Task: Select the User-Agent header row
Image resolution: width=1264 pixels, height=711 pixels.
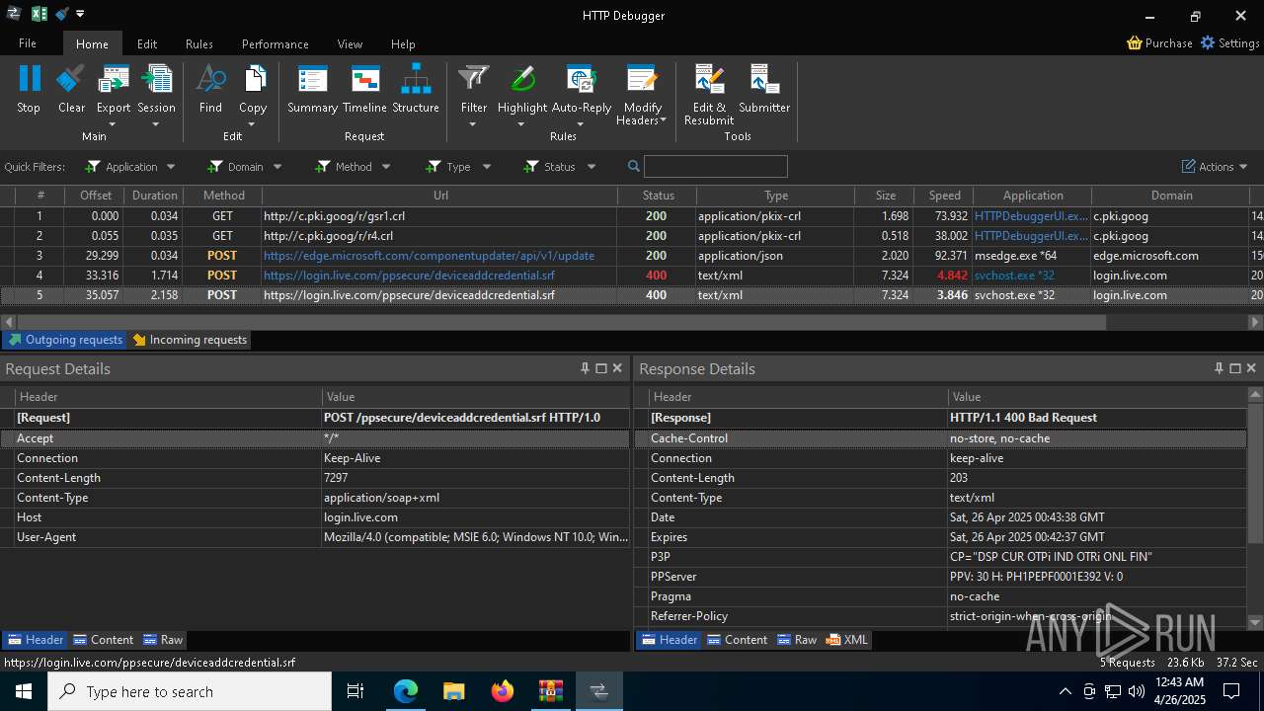Action: point(315,537)
